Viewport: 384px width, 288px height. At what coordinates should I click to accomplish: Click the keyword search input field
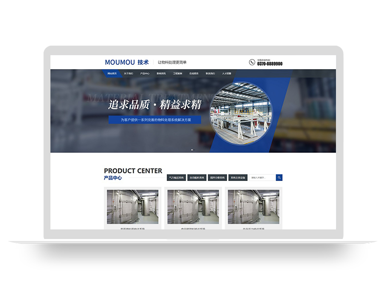pos(262,177)
